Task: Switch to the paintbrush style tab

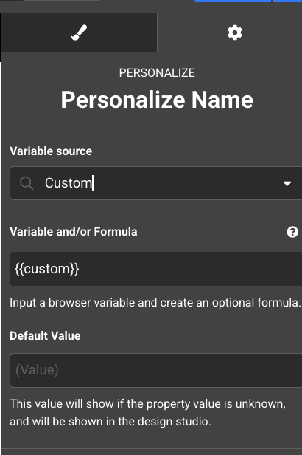Action: 79,32
